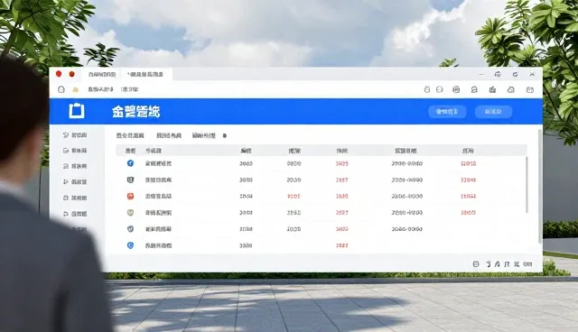Click the small dark dot after the sub-tabs
578x332 pixels.
click(x=225, y=136)
